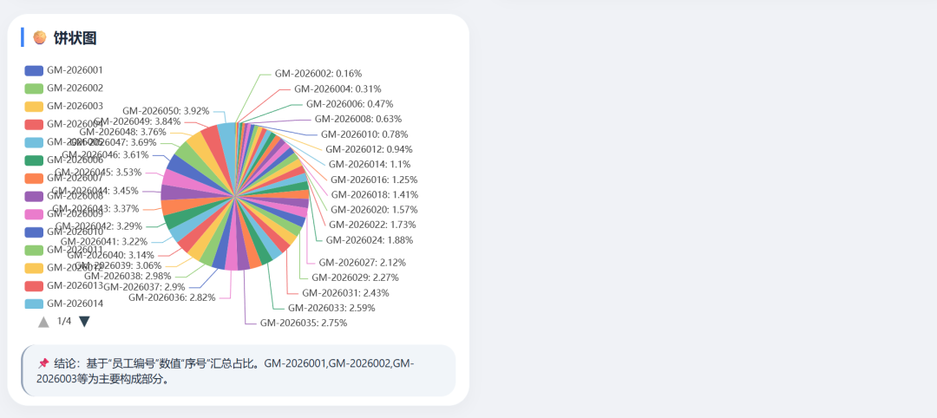Select label GM-2026035: 2.75%

tap(304, 323)
